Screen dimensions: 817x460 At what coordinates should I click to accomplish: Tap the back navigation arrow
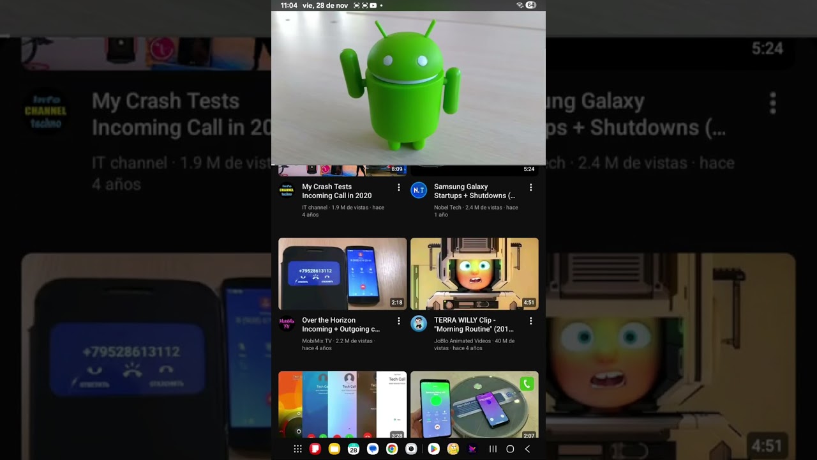[527, 449]
